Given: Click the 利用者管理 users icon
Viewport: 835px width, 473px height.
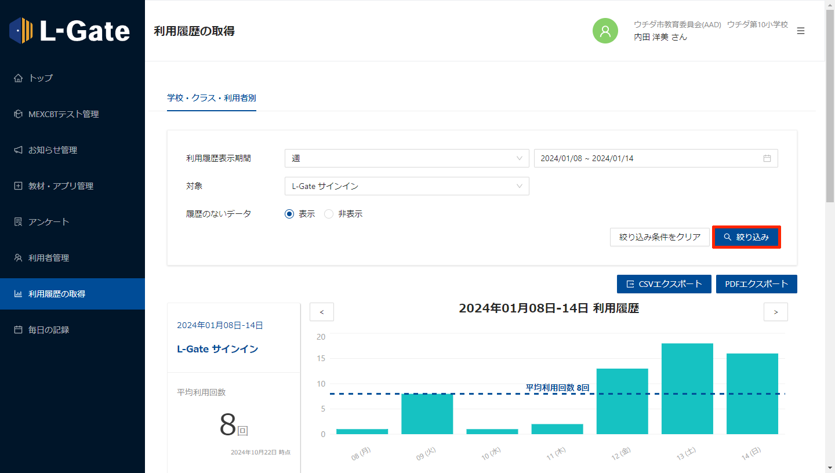Looking at the screenshot, I should click(18, 258).
